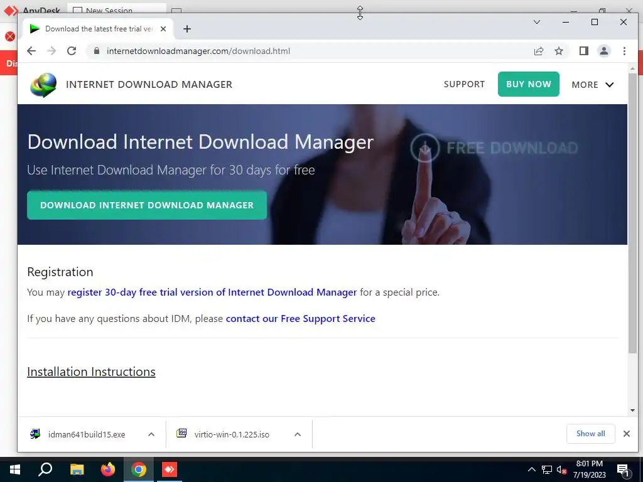The image size is (643, 482).
Task: Click the network tray icon
Action: [547, 469]
